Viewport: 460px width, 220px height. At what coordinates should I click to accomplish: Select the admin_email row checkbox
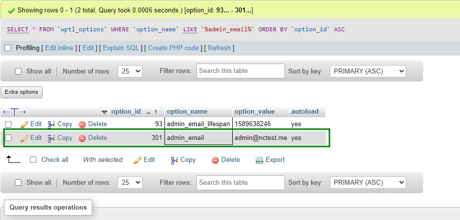(x=8, y=138)
